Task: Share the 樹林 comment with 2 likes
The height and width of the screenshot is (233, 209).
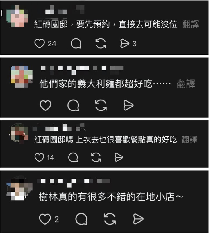Action: point(138,219)
